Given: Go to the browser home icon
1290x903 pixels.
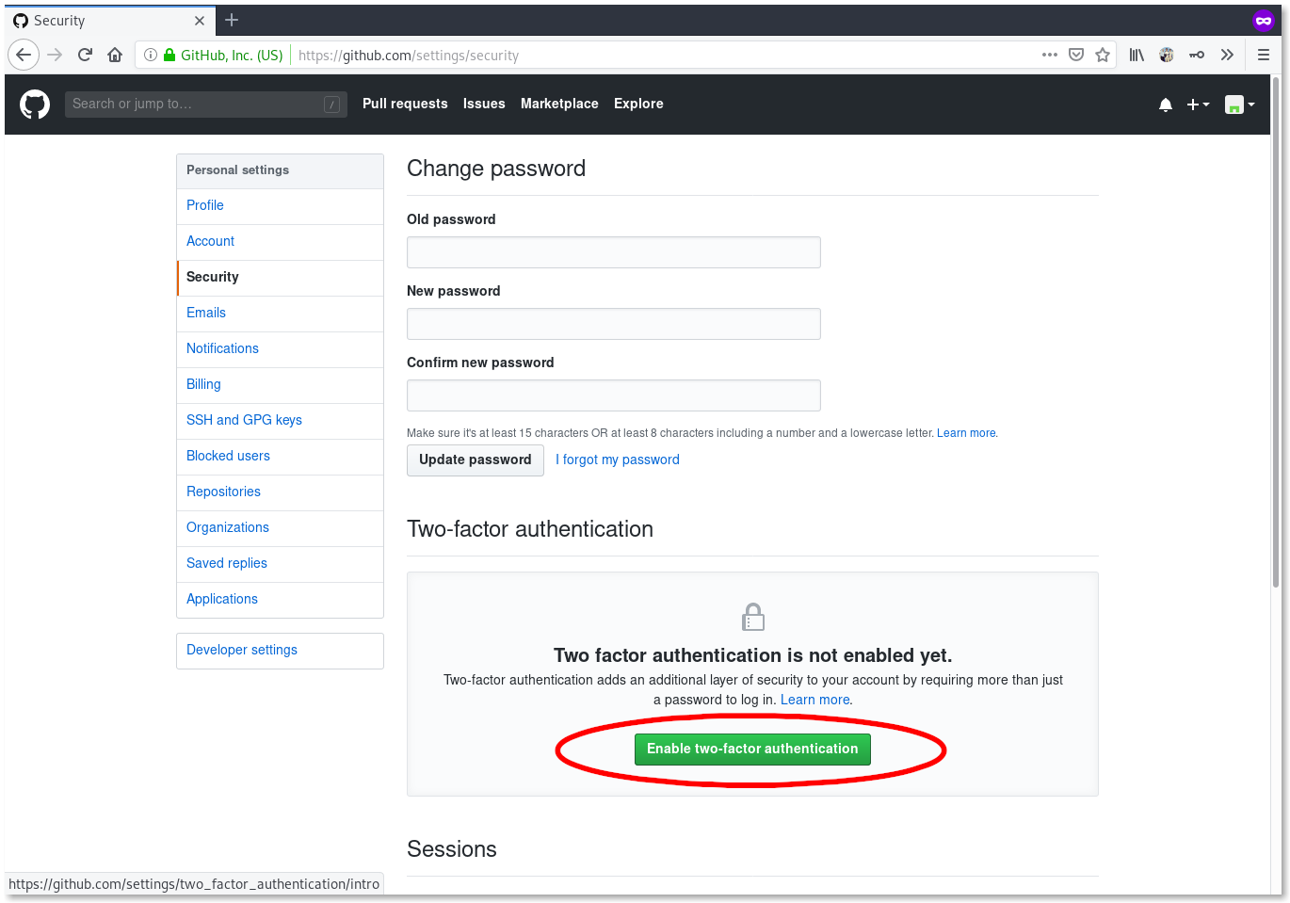Looking at the screenshot, I should (x=115, y=55).
